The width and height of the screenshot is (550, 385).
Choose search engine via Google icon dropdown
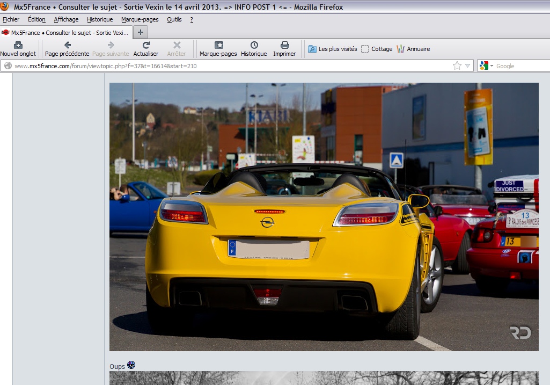point(486,66)
